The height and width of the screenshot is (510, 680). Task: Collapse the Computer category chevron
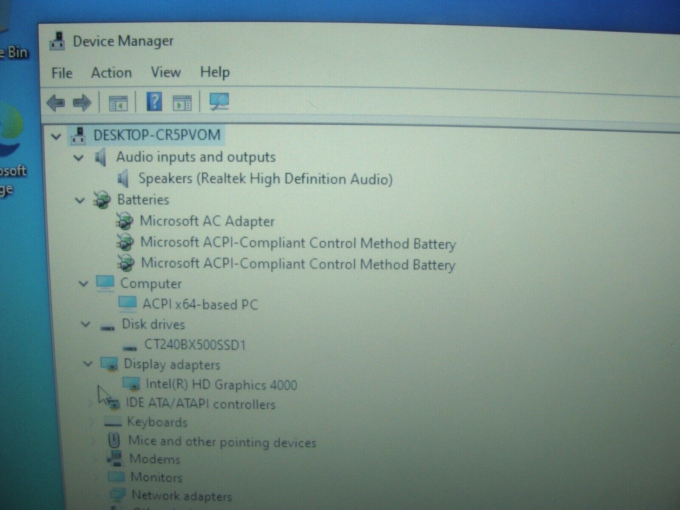[x=83, y=283]
